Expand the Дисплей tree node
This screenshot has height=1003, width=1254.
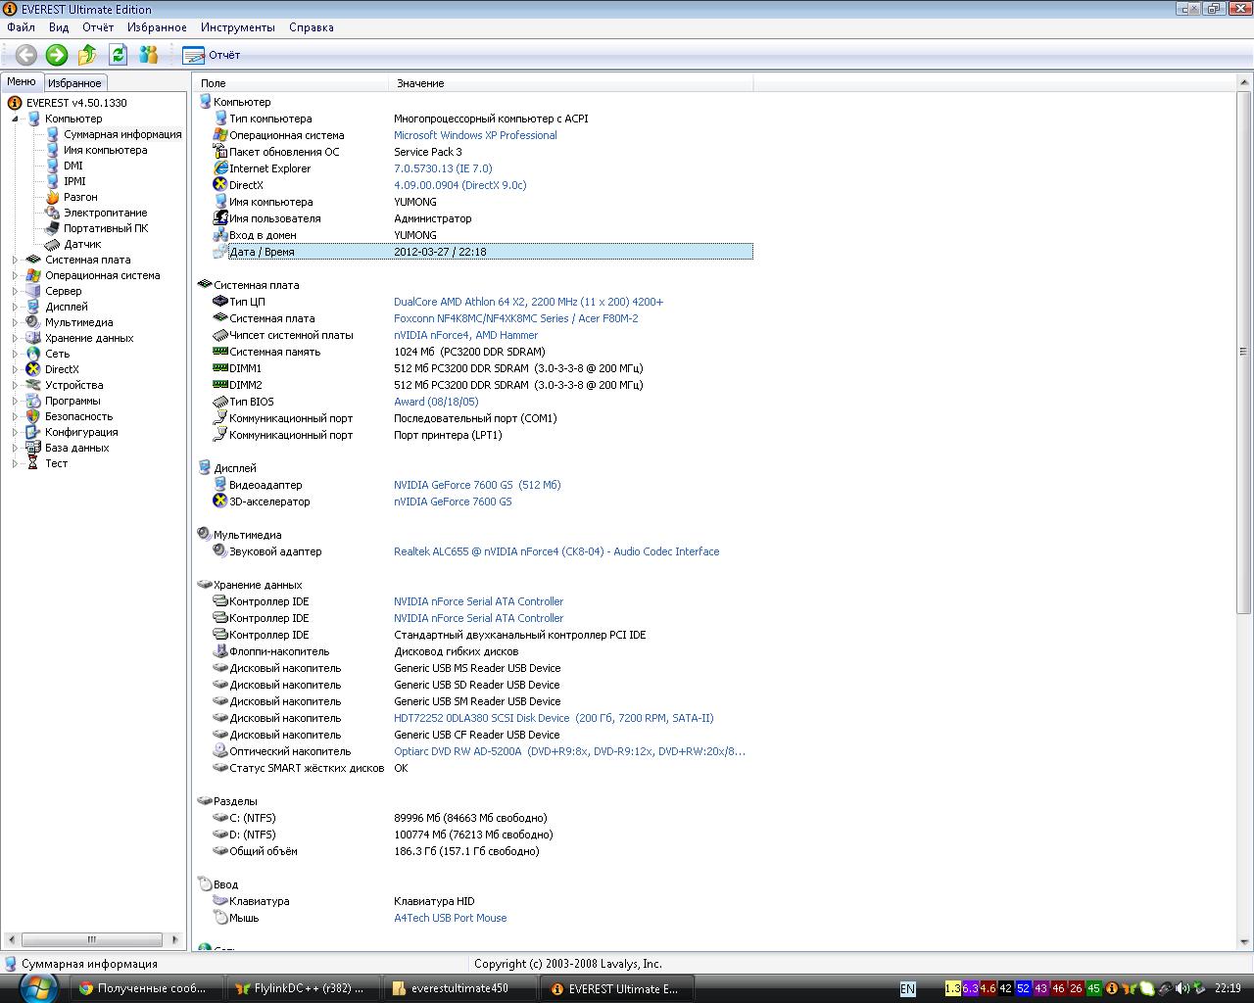coord(16,307)
